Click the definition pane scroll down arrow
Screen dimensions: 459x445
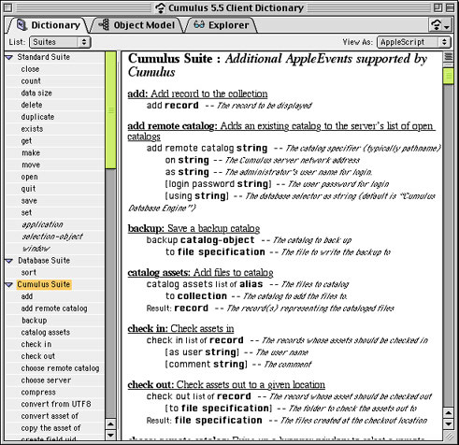pos(449,424)
